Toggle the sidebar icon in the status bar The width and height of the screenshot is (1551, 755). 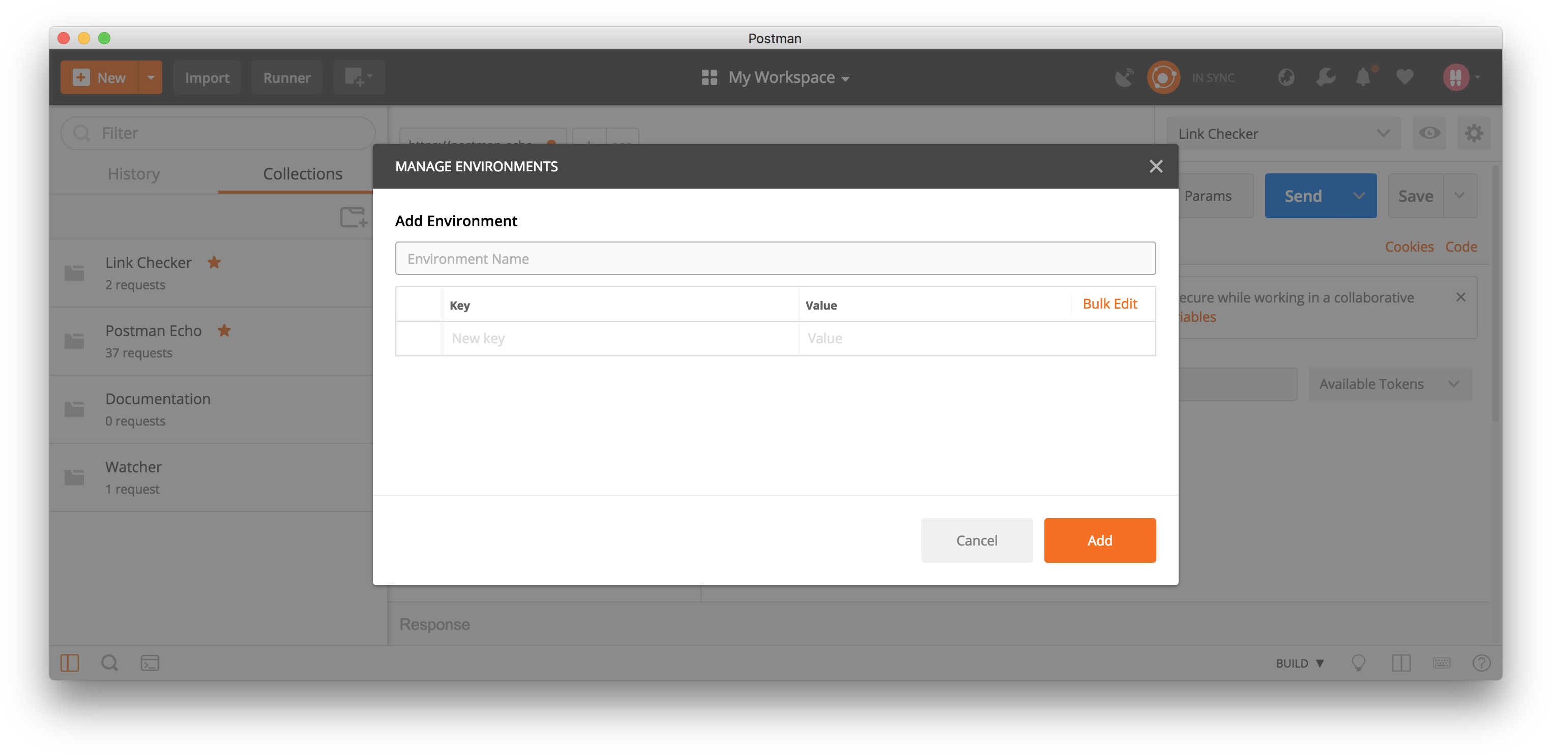[x=70, y=662]
